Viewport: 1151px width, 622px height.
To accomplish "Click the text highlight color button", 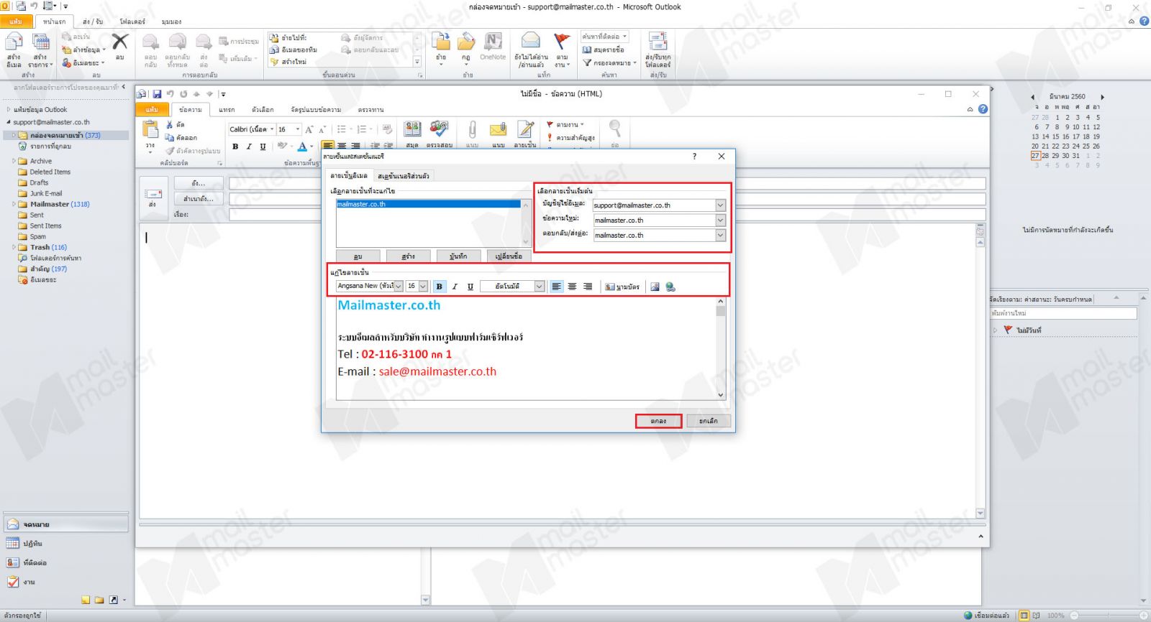I will point(282,146).
